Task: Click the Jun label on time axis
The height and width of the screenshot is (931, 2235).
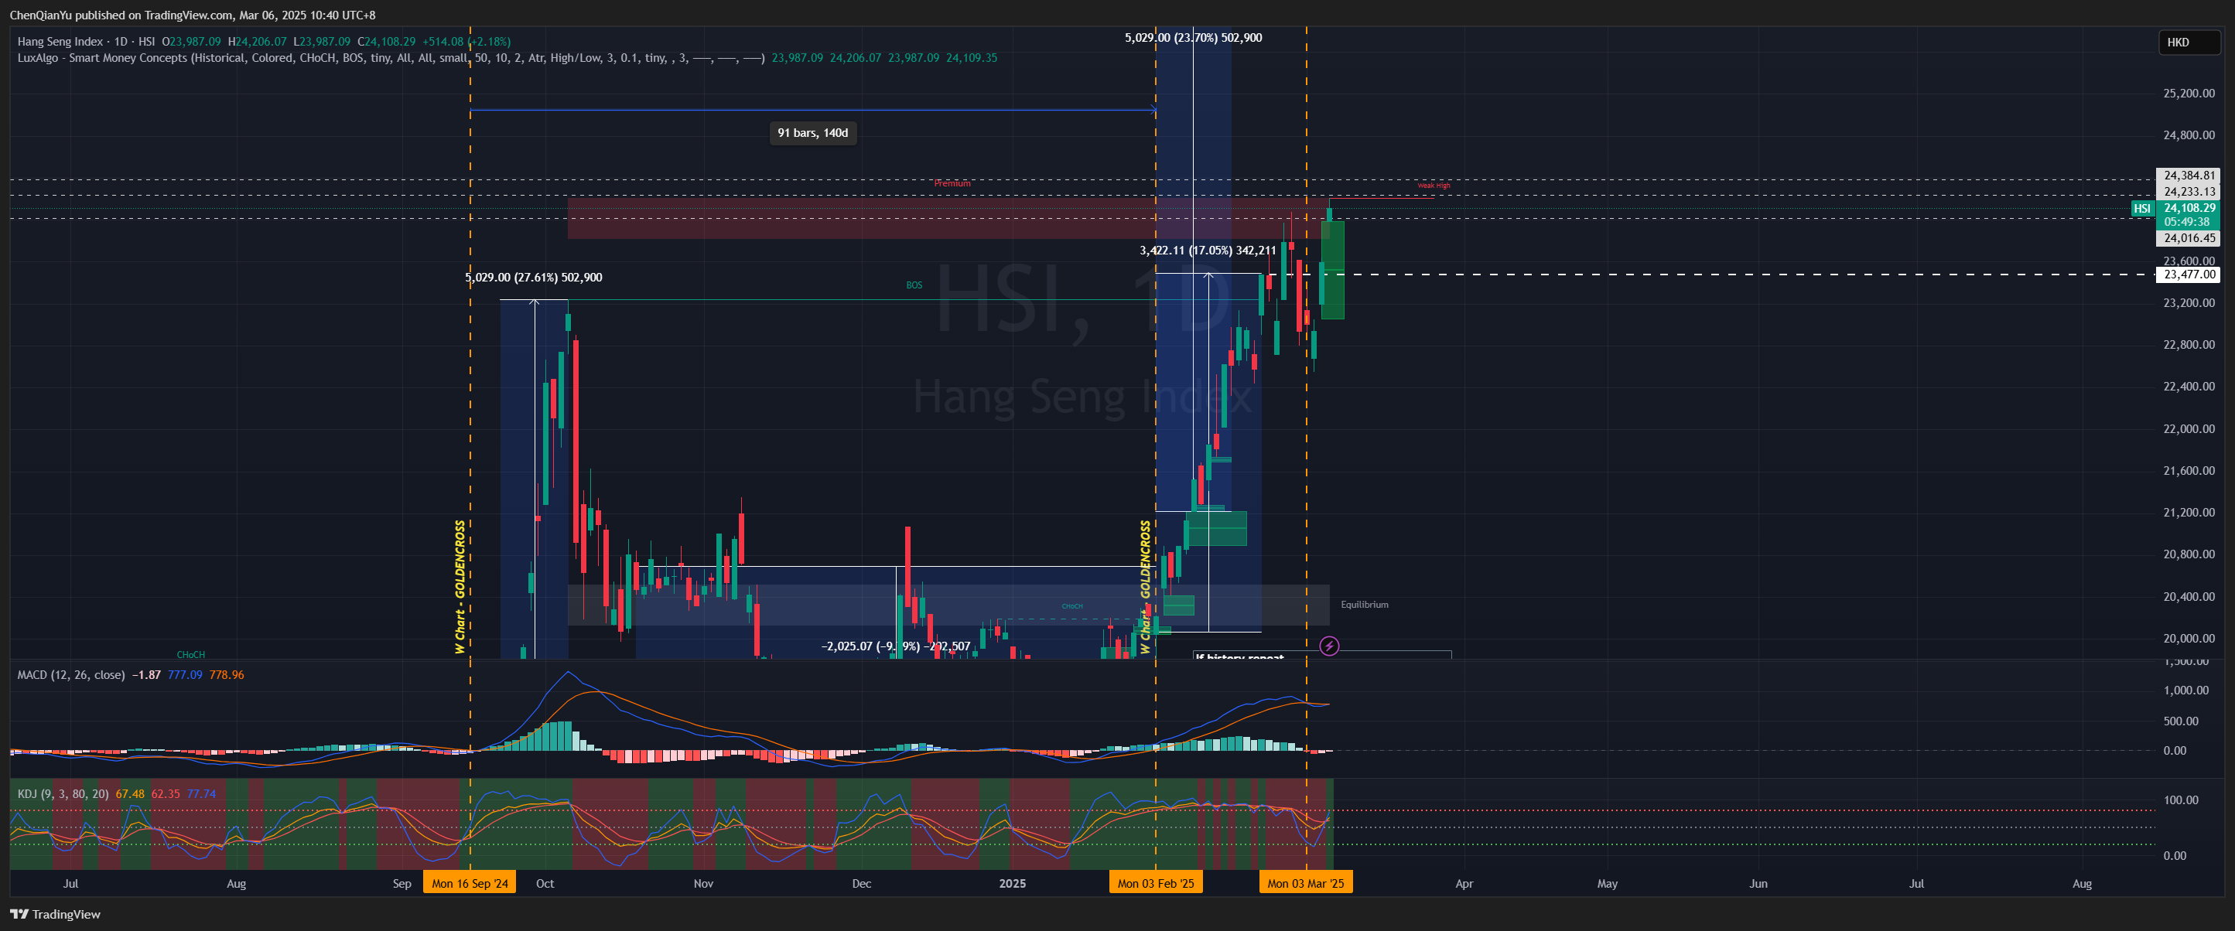Action: point(1758,883)
